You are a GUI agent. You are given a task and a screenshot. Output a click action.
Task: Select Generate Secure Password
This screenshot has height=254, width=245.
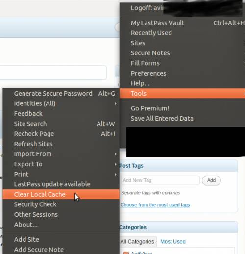pyautogui.click(x=61, y=94)
